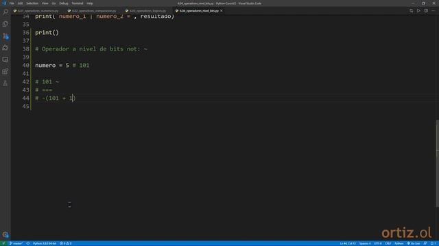Click the UTF-8 encoding indicator
Screen dimensions: 439x246
click(x=378, y=243)
